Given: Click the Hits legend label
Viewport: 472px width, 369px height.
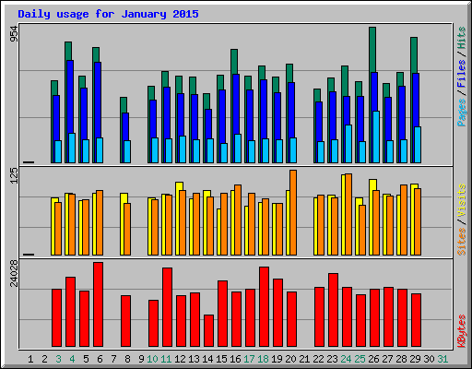Looking at the screenshot, I should (x=461, y=38).
